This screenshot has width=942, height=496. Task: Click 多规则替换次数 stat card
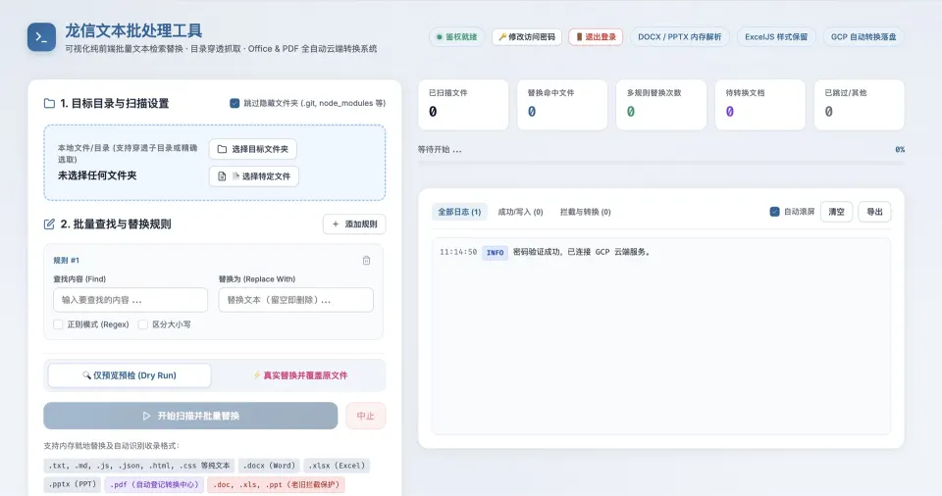pyautogui.click(x=660, y=105)
